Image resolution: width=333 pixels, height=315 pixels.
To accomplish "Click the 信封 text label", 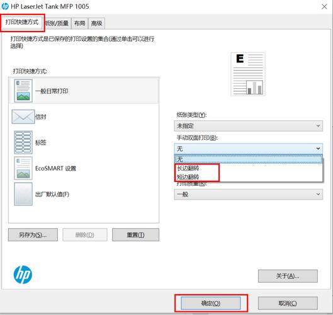I will click(40, 117).
